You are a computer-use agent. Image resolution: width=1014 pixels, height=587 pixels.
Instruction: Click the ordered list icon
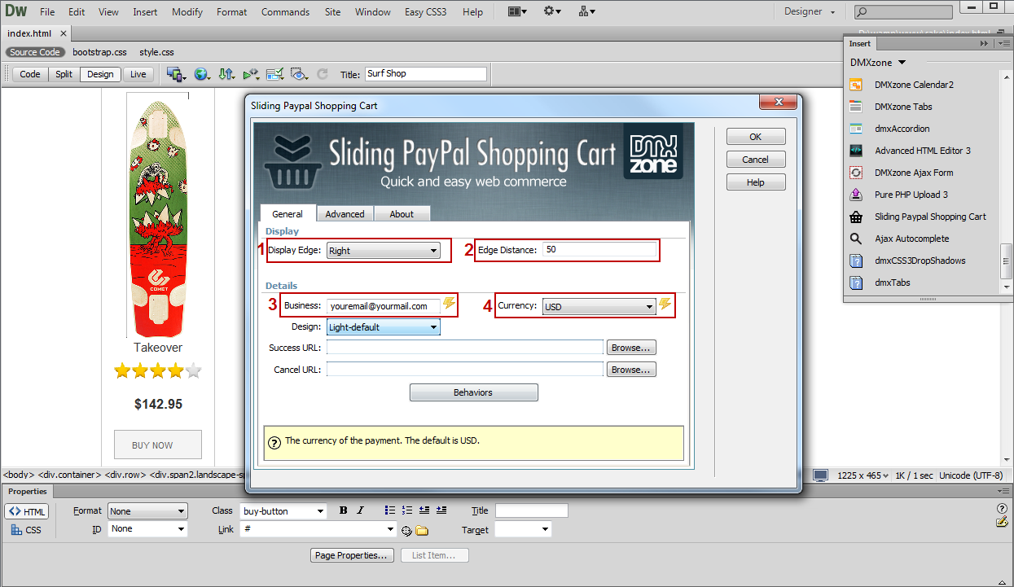(407, 510)
